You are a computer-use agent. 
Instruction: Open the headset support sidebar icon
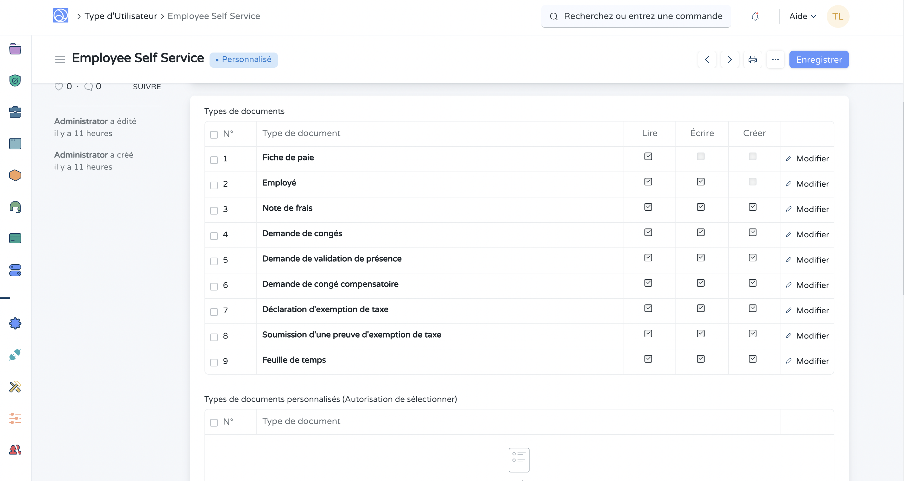pyautogui.click(x=15, y=207)
